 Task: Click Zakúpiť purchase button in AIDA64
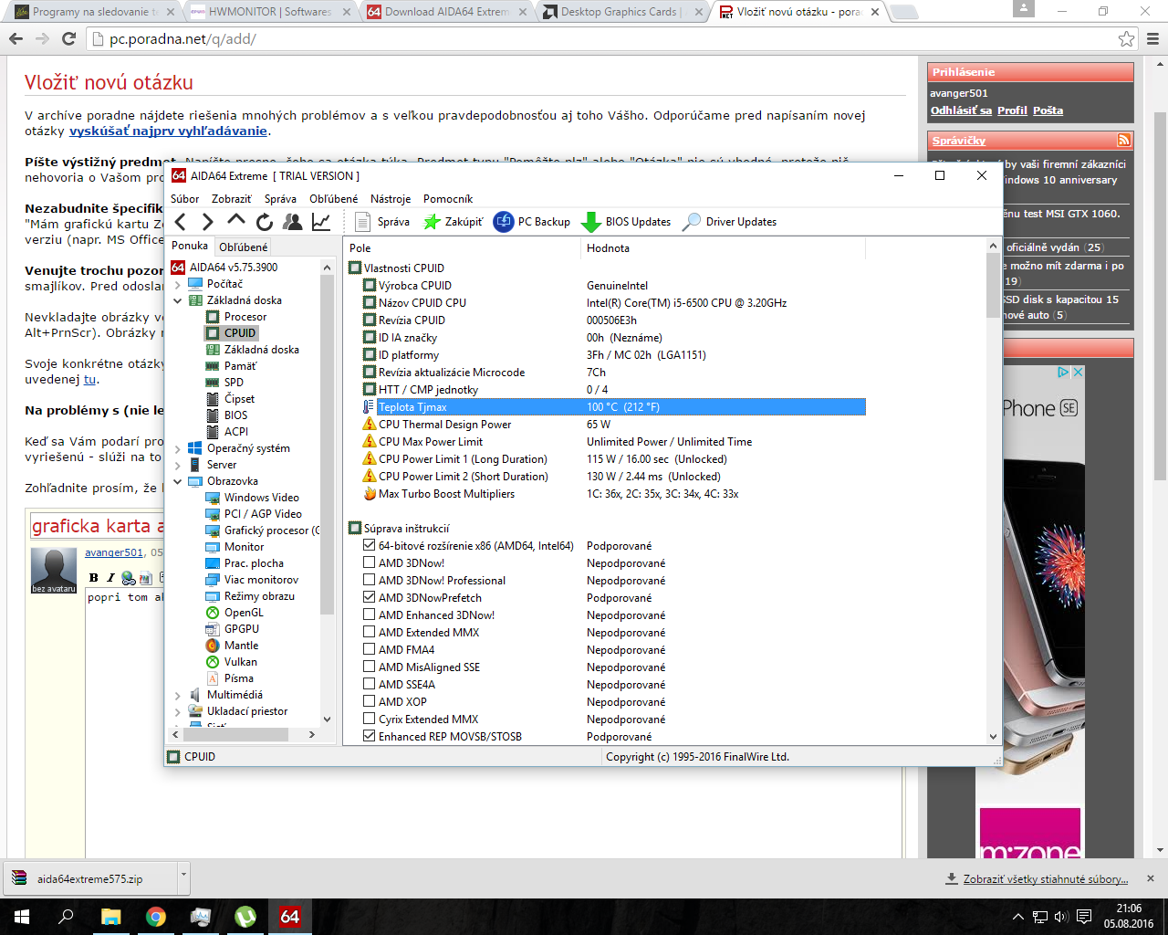pos(453,222)
